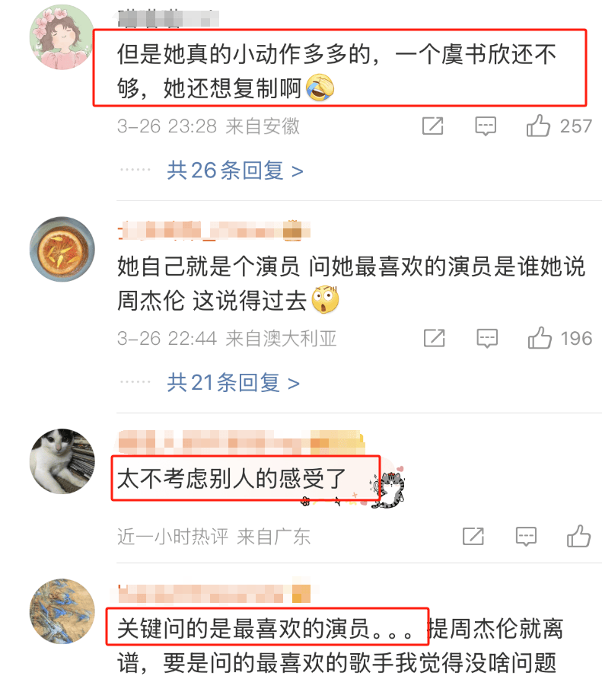Share the comment from 广东
The image size is (602, 676).
(x=473, y=537)
